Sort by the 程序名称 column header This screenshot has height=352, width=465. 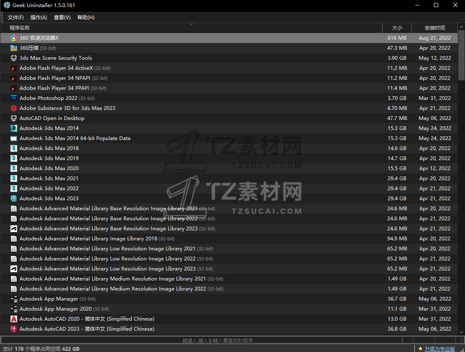[x=191, y=28]
